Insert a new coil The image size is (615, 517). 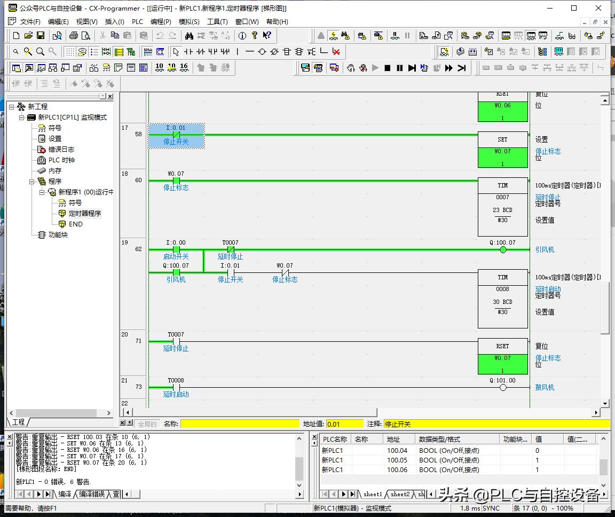[x=262, y=52]
